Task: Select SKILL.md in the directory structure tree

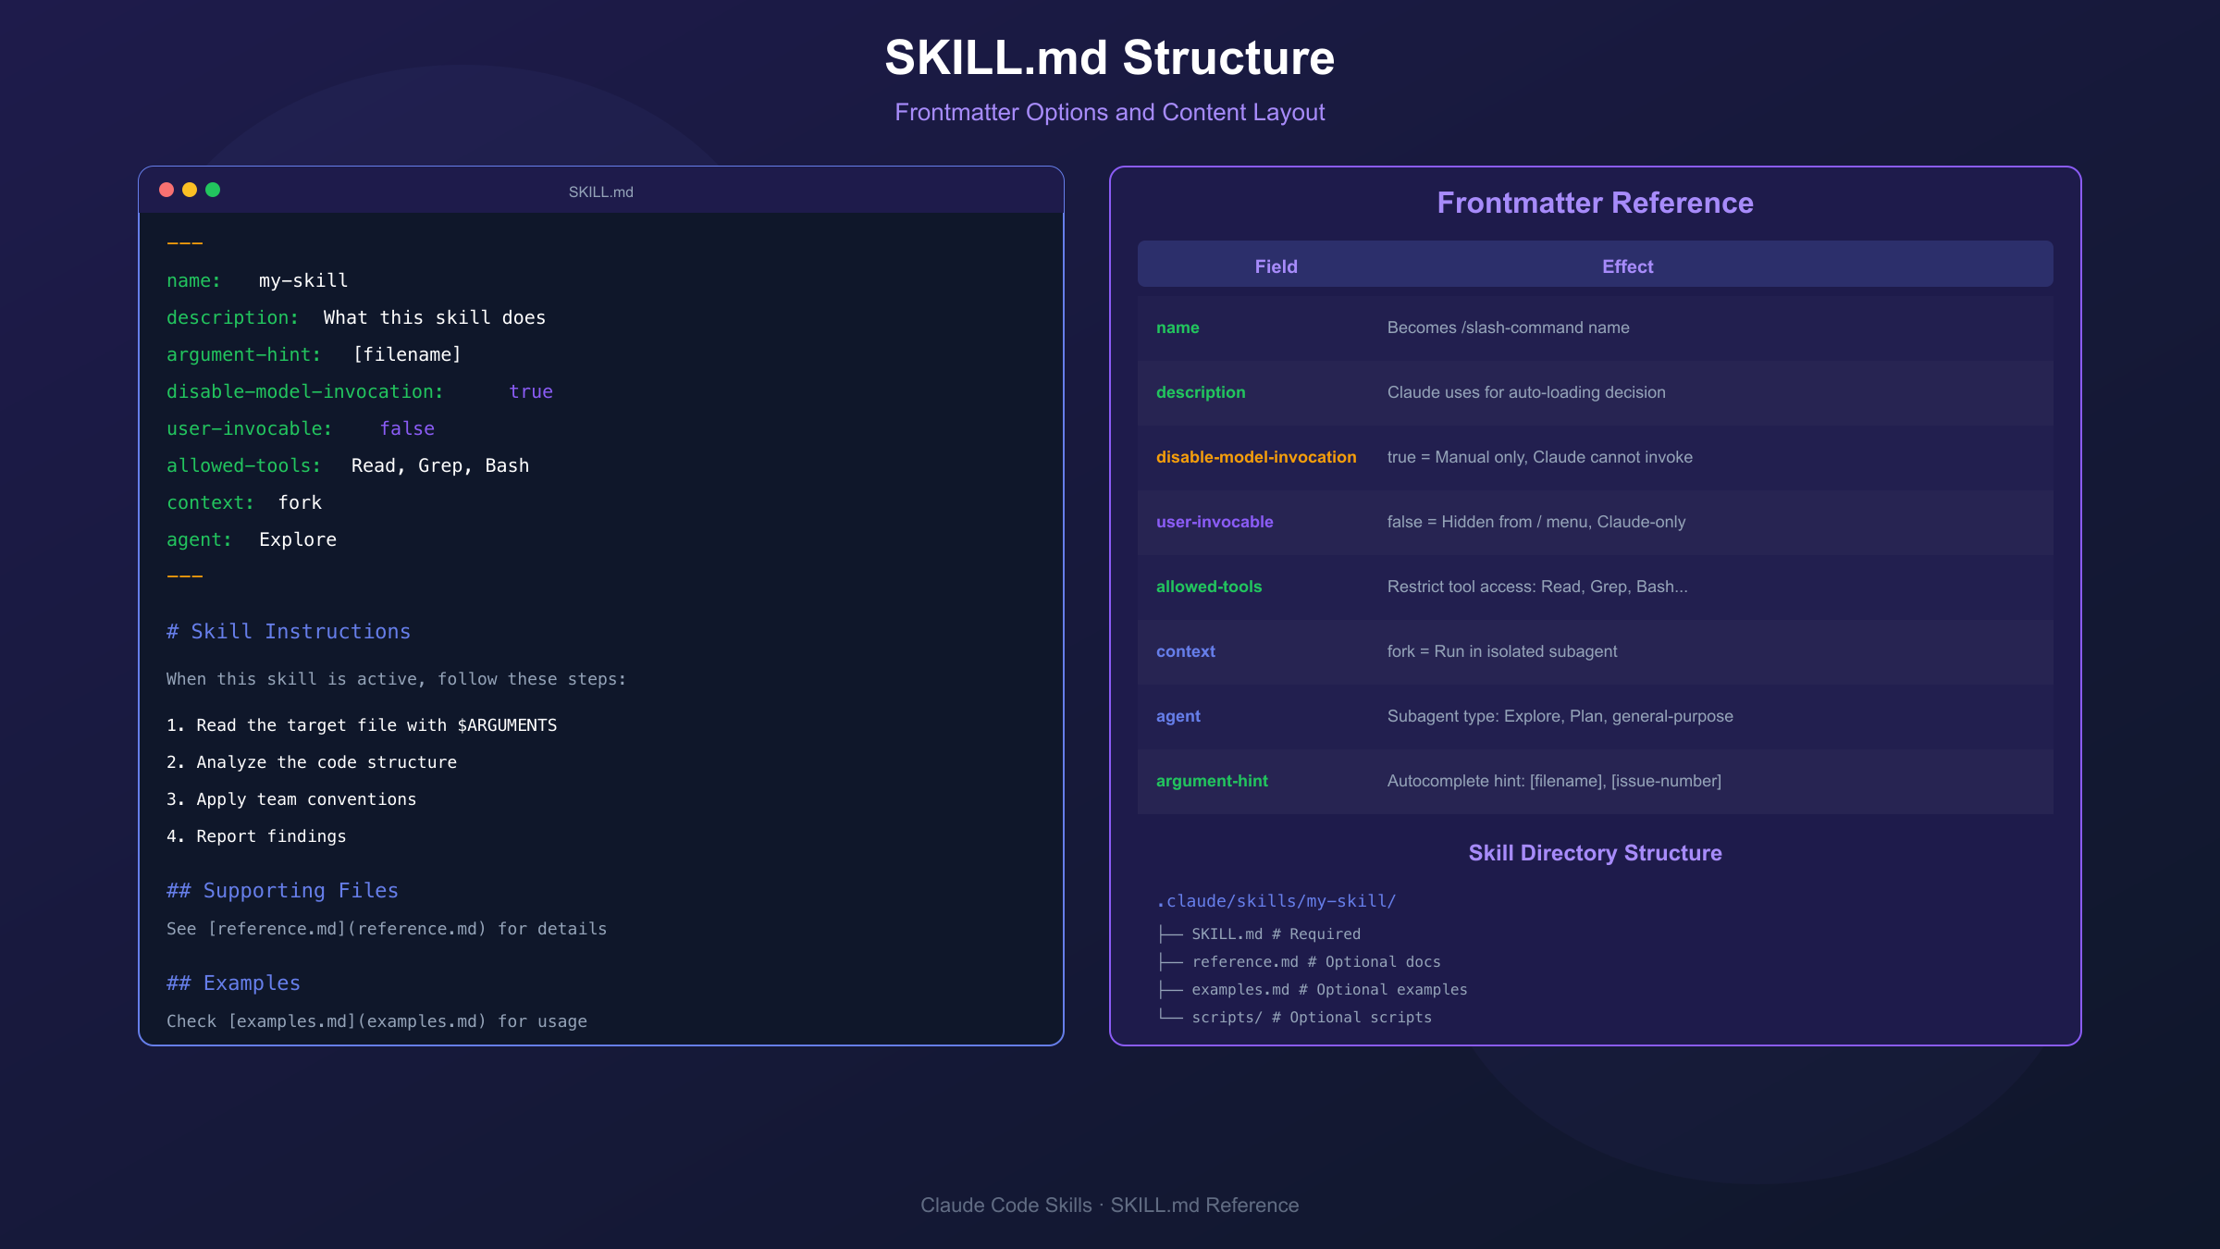Action: click(1227, 934)
